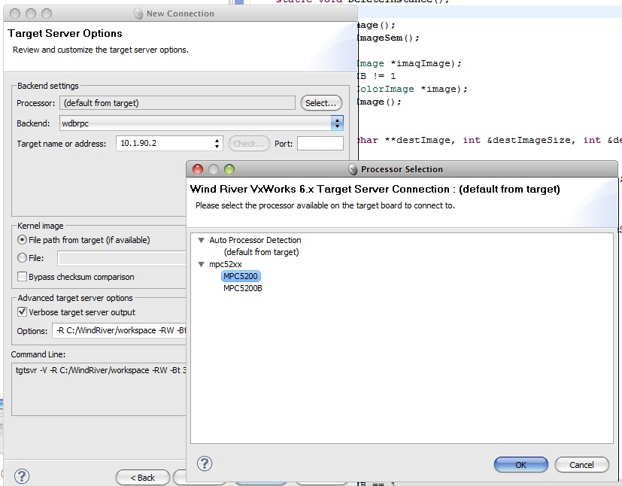
Task: Select MPC5200 processor in the tree
Action: coord(241,276)
